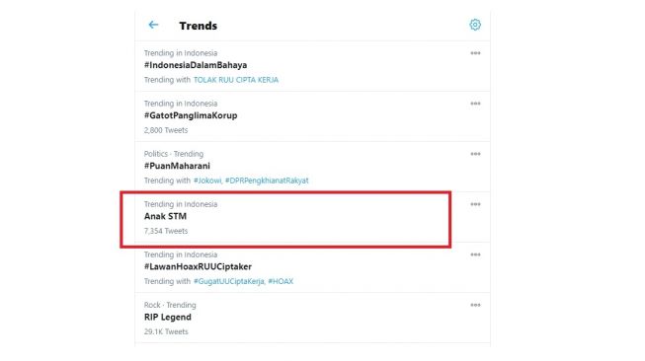Open Trends settings gear icon

click(x=475, y=25)
